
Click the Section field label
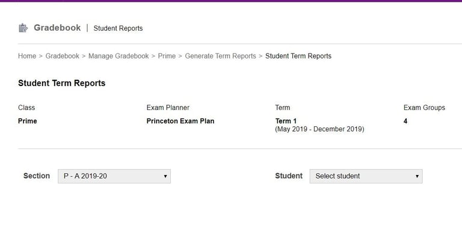tap(37, 176)
